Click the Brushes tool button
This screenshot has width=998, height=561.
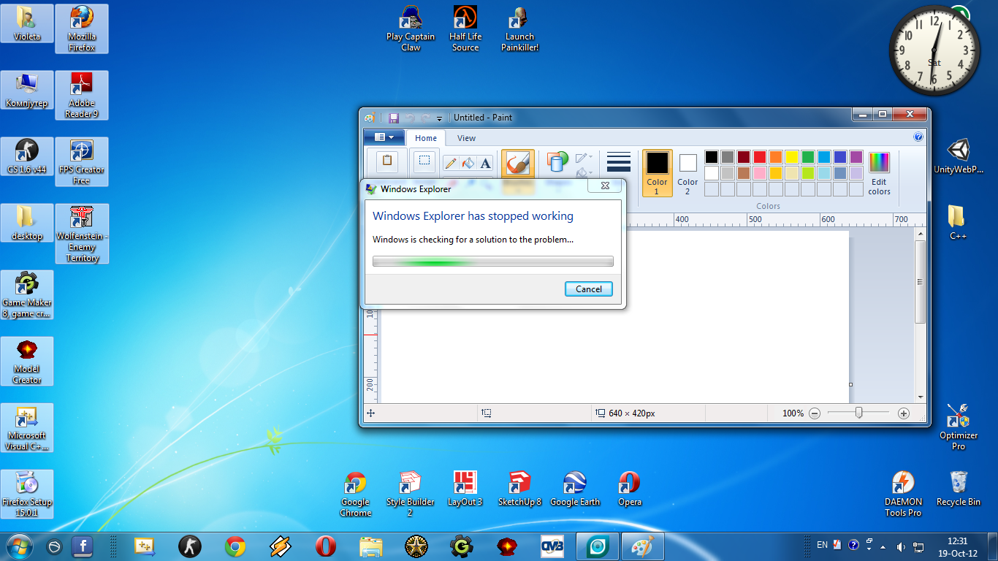coord(517,163)
